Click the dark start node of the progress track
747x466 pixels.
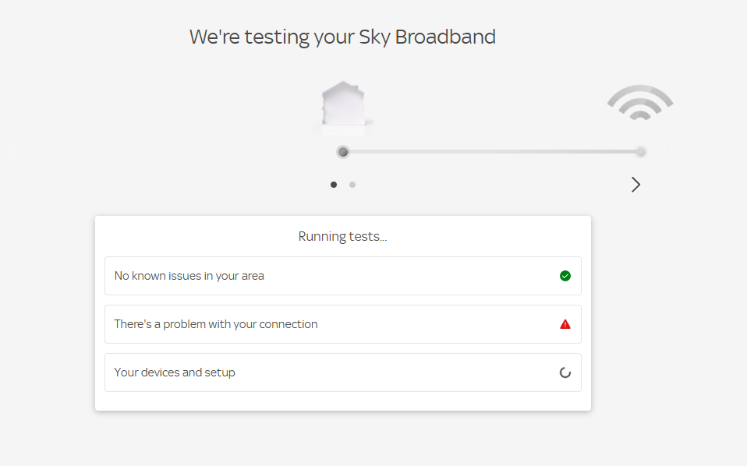343,152
